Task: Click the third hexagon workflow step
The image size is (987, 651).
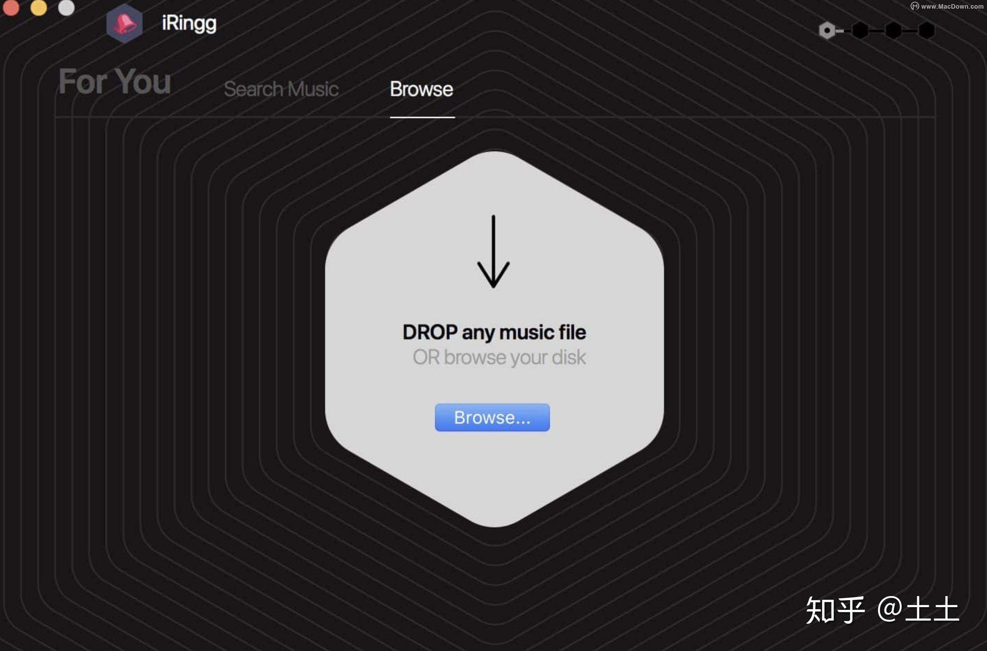Action: click(893, 30)
